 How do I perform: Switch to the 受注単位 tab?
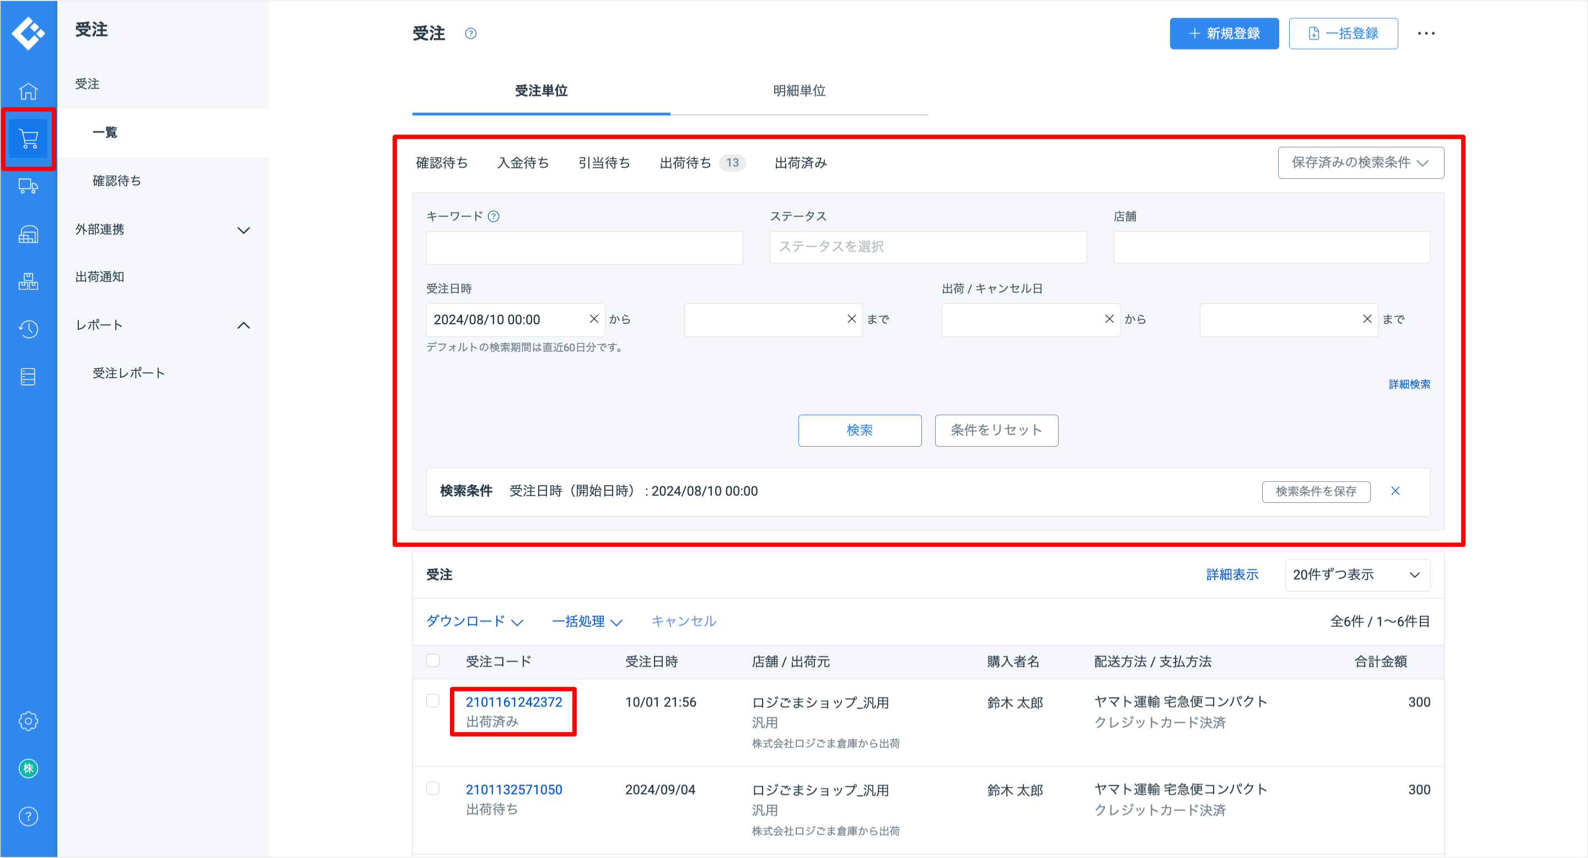pos(541,91)
